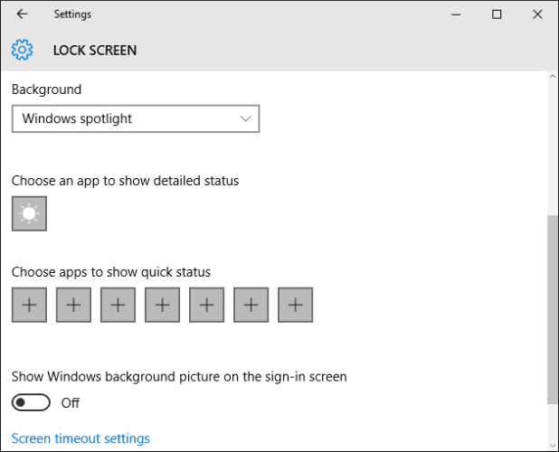559x452 pixels.
Task: Expand the Background dropdown chevron arrow
Action: point(245,118)
